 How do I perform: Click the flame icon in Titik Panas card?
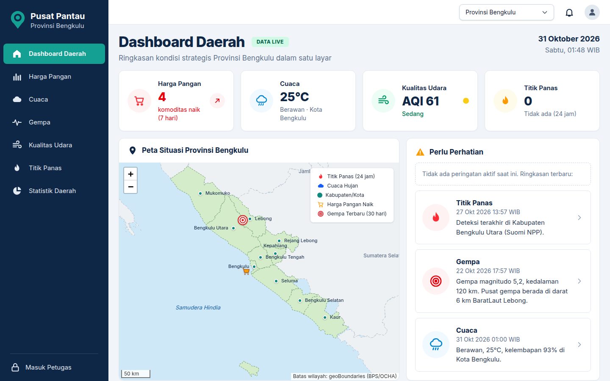(x=505, y=101)
